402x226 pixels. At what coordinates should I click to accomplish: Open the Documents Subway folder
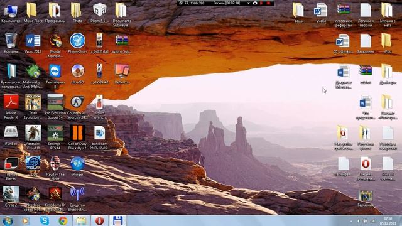pyautogui.click(x=122, y=15)
